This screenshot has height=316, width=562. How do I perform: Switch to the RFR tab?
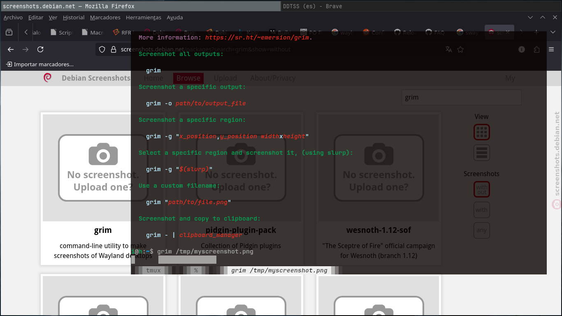click(123, 33)
